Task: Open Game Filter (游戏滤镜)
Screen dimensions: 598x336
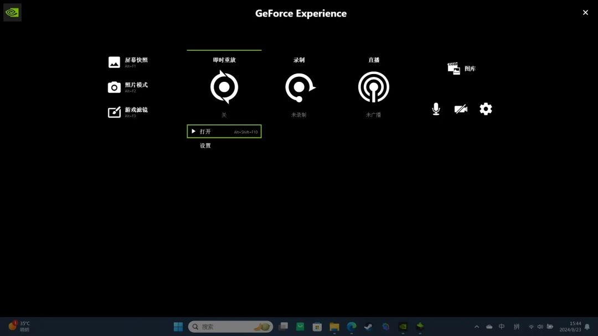Action: click(128, 112)
